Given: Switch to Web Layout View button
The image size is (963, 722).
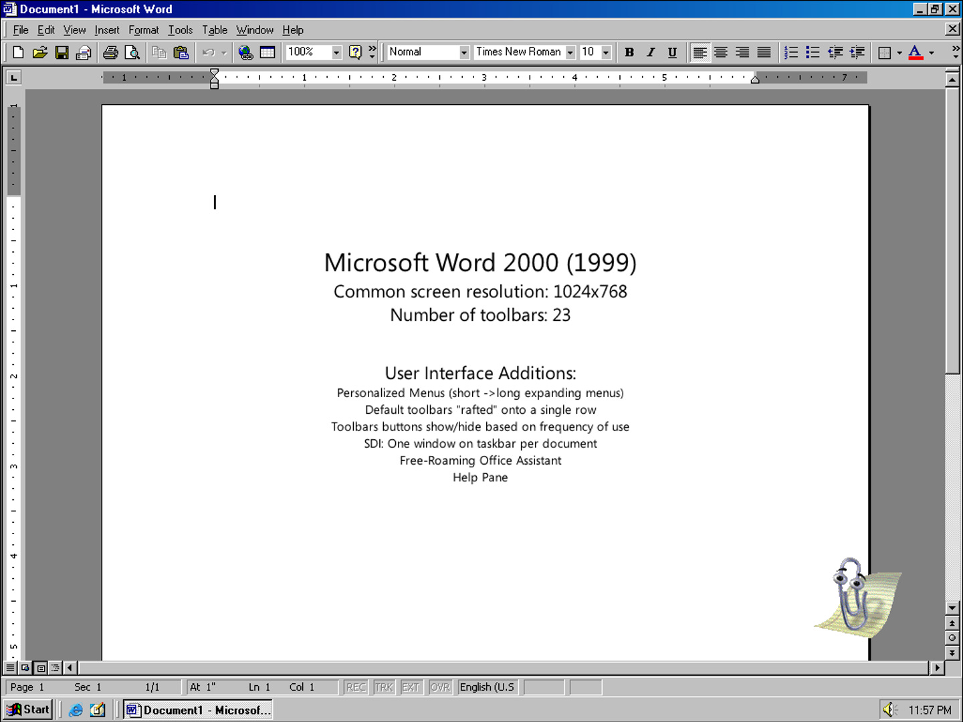Looking at the screenshot, I should tap(25, 667).
